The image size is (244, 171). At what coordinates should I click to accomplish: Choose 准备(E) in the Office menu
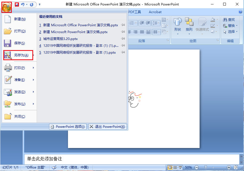tap(19, 80)
